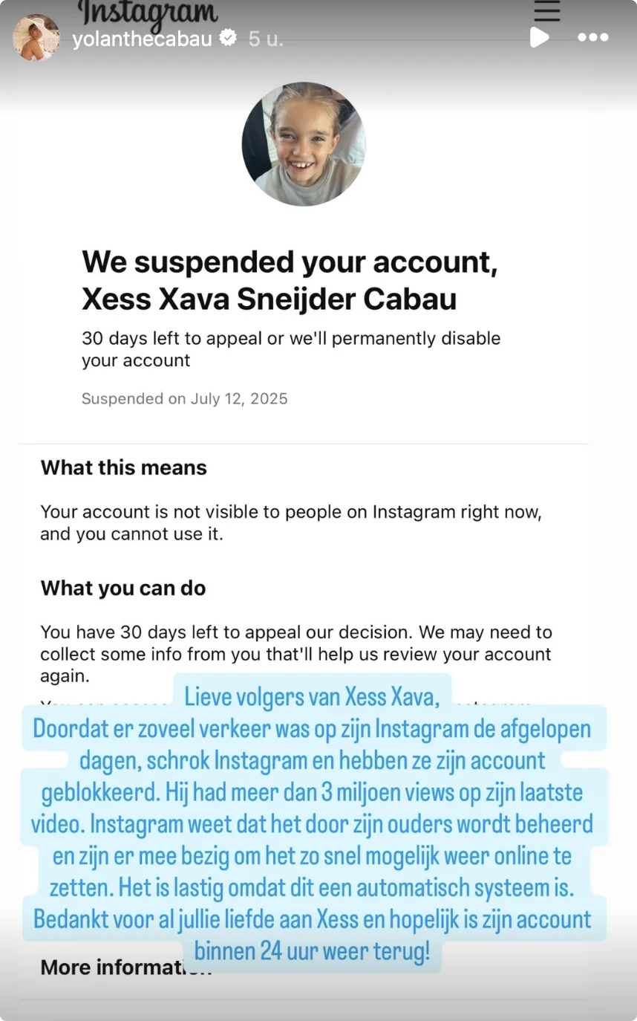Click the yolanthecabau story avatar
Viewport: 637px width, 1021px height.
(36, 37)
